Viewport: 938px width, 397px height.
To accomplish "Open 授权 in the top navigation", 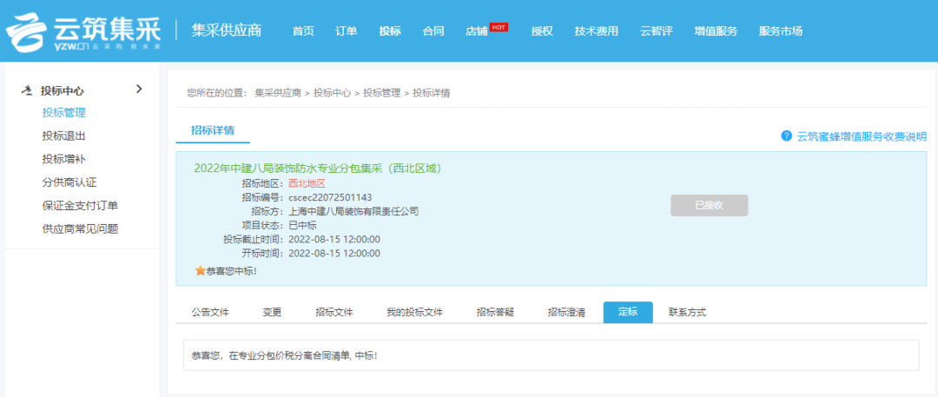I will click(542, 31).
